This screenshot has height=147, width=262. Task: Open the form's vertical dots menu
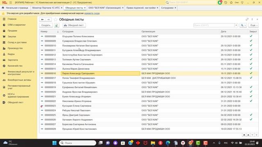(x=252, y=19)
